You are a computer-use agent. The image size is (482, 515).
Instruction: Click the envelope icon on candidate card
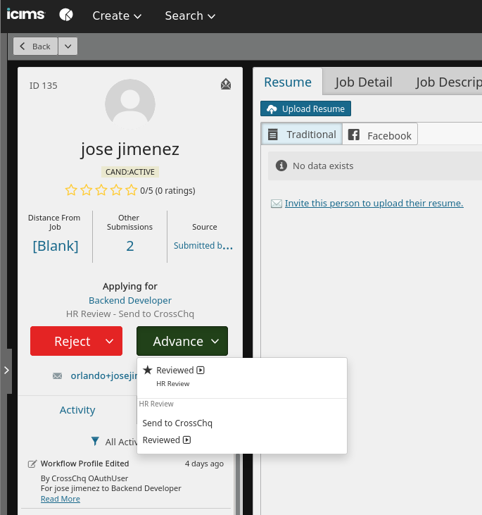[225, 85]
